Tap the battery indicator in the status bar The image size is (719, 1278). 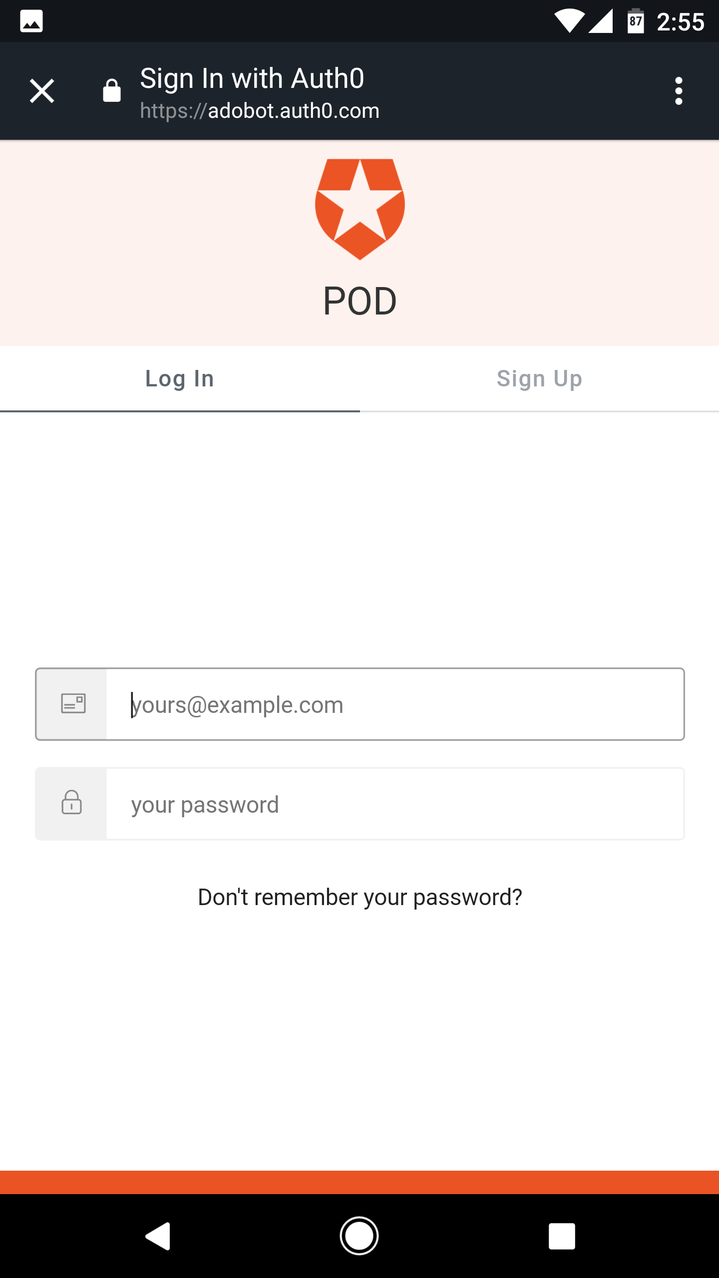pyautogui.click(x=634, y=21)
